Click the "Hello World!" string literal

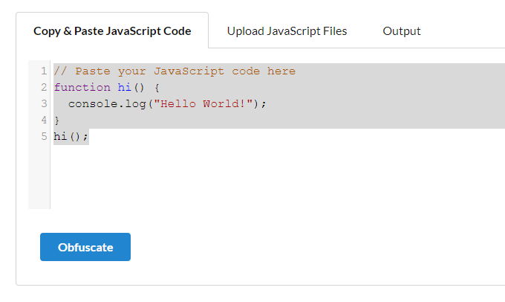[203, 104]
